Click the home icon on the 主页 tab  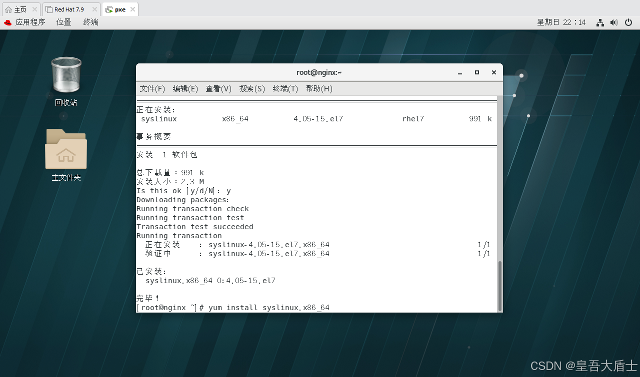tap(8, 9)
